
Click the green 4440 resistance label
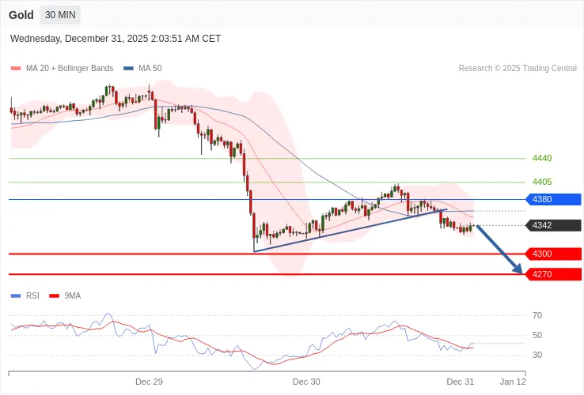[542, 158]
